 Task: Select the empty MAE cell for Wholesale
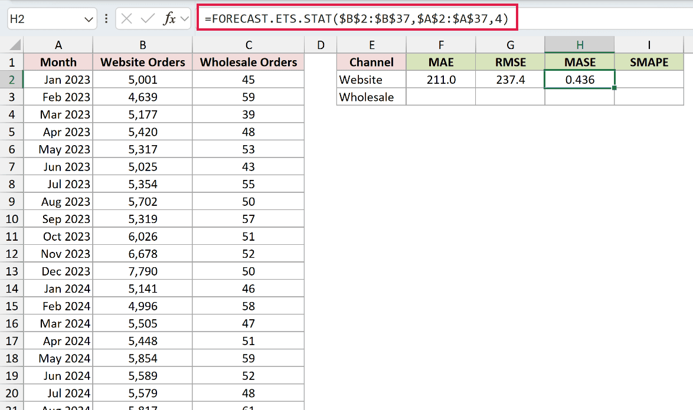click(441, 97)
